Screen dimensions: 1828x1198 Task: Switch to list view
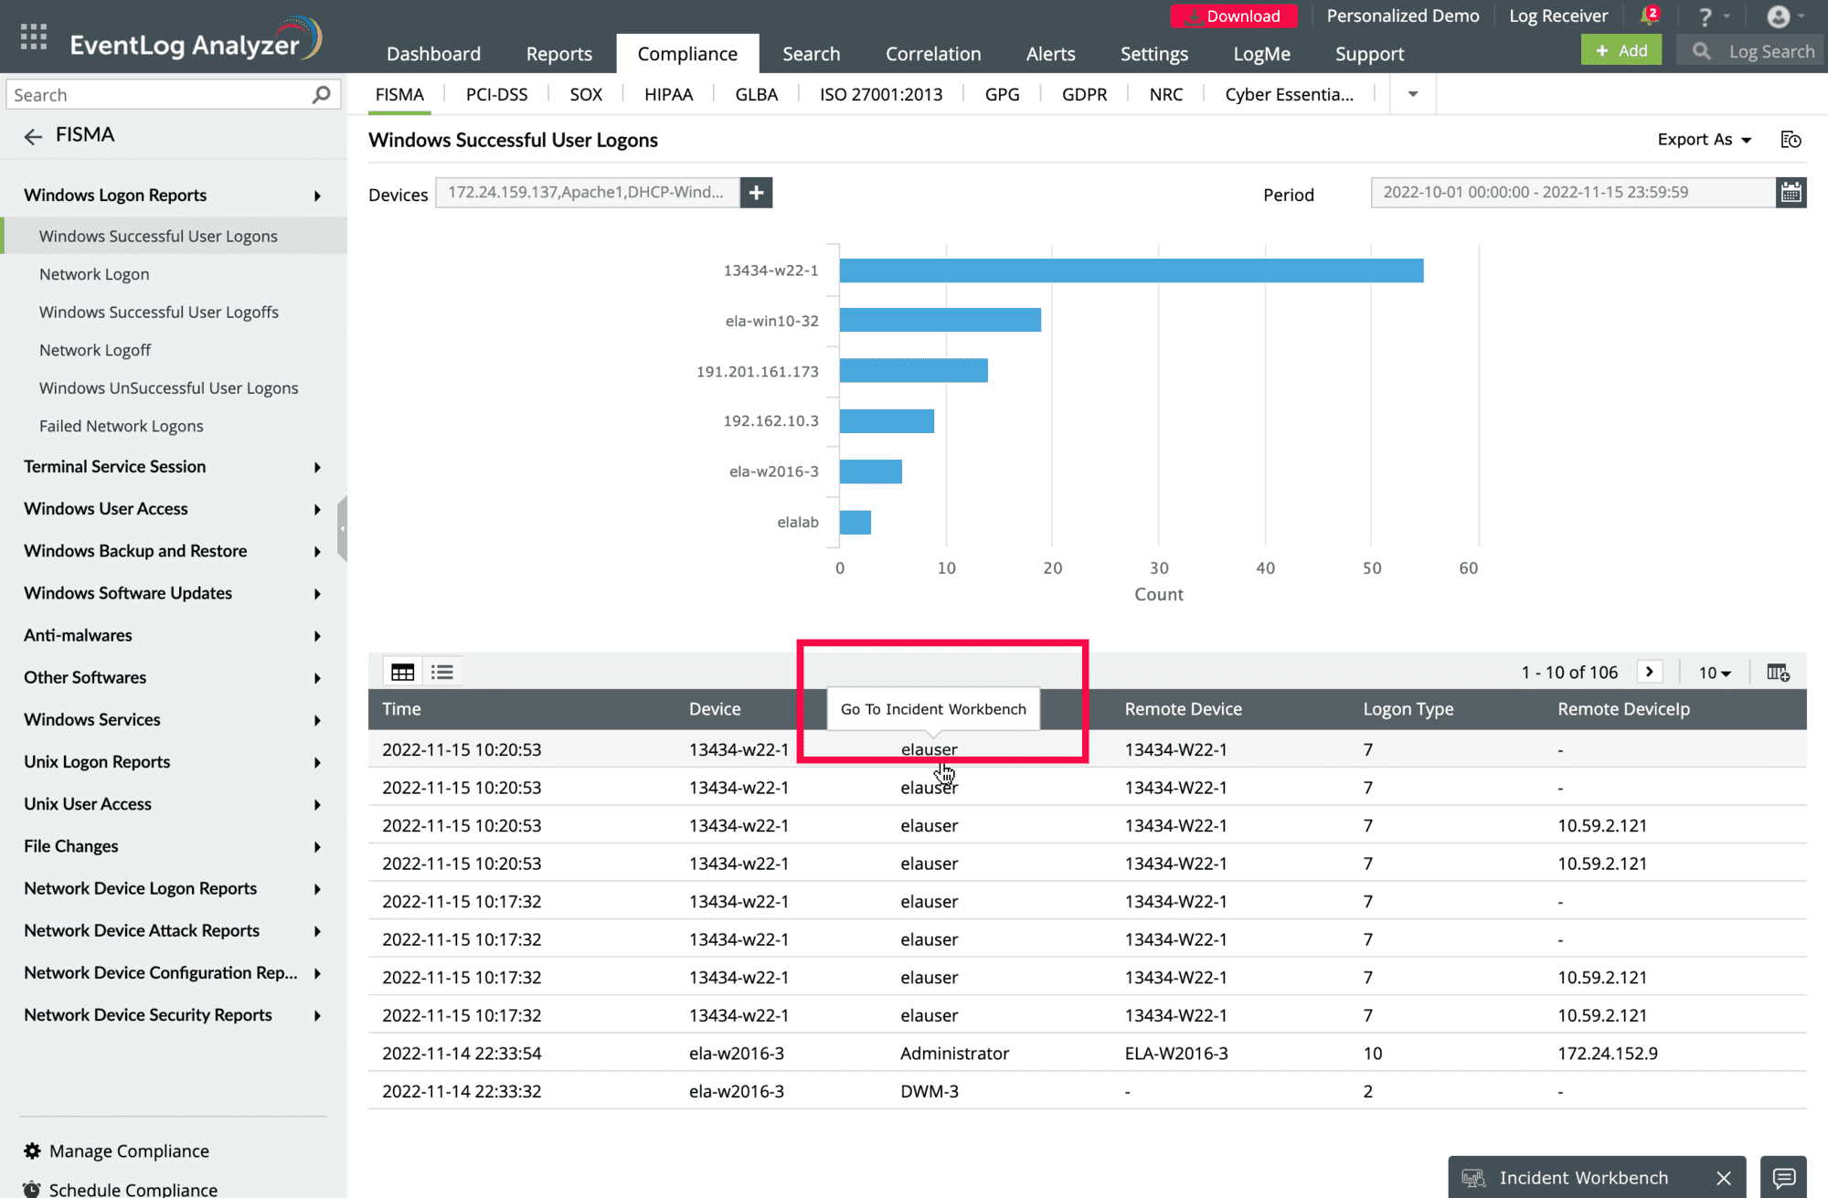coord(442,673)
